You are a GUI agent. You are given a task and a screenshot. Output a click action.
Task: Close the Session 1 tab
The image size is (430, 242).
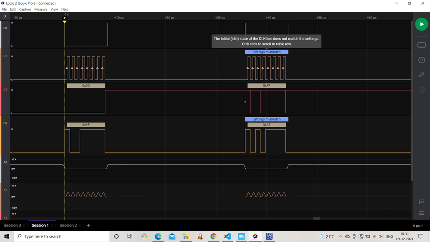point(52,226)
